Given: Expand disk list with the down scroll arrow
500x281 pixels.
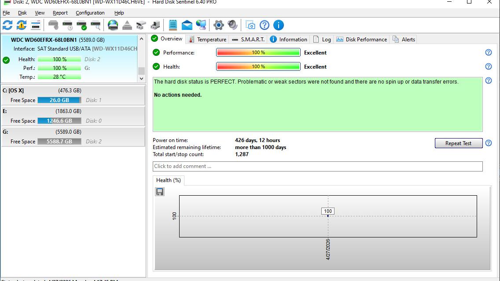Looking at the screenshot, I should [x=142, y=78].
